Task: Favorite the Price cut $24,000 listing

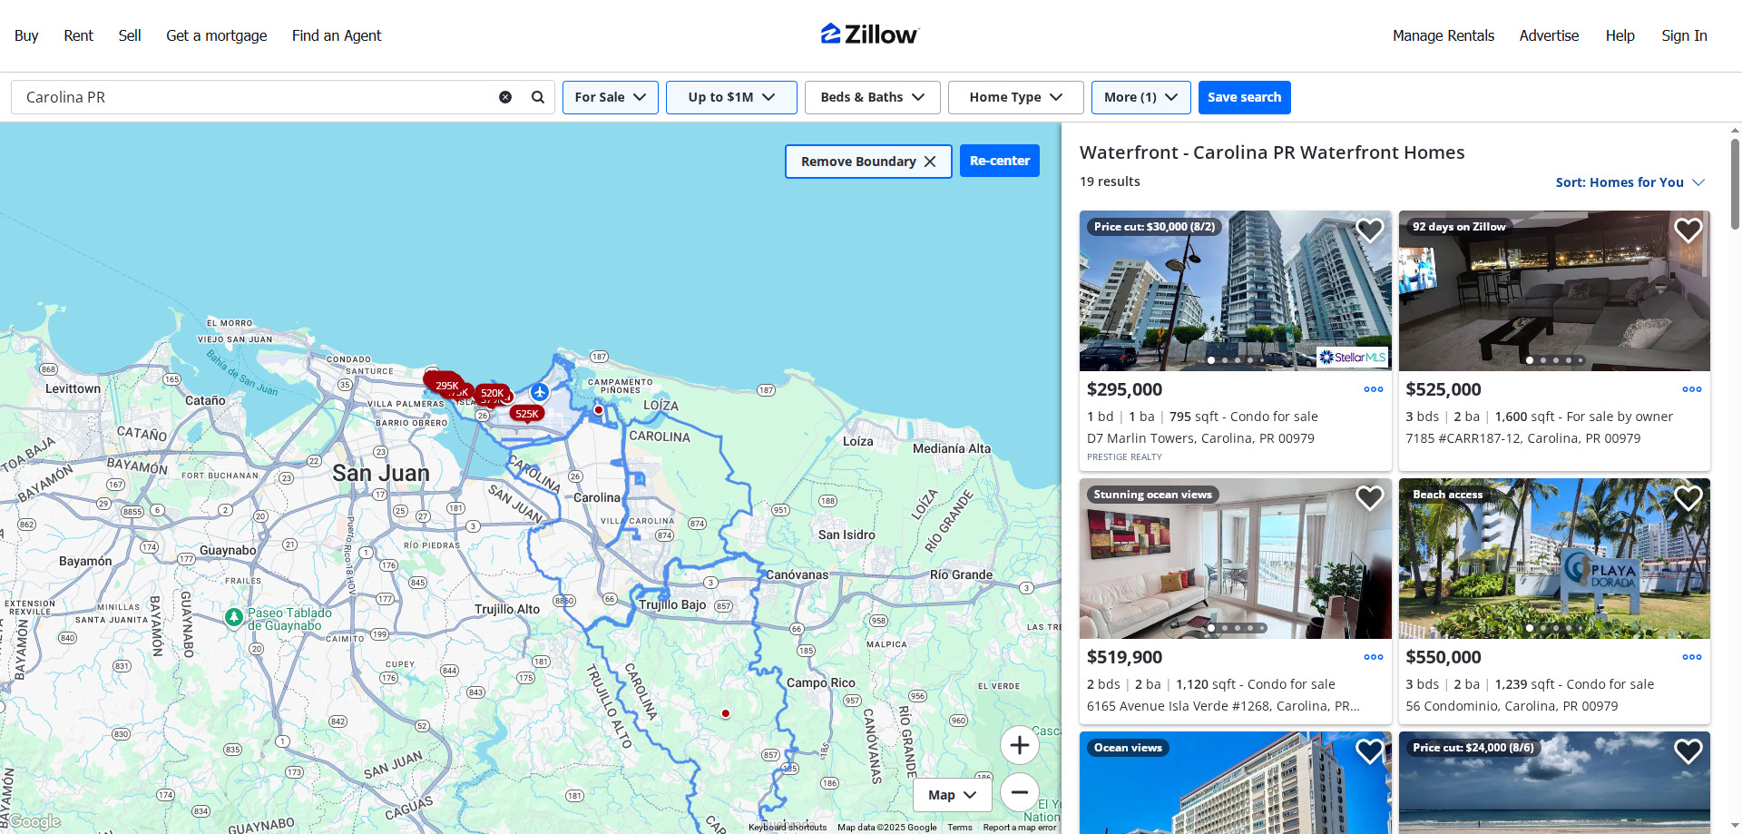Action: tap(1688, 751)
